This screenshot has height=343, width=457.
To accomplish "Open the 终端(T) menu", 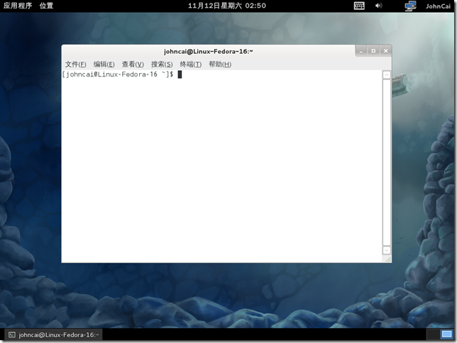I will (x=191, y=64).
